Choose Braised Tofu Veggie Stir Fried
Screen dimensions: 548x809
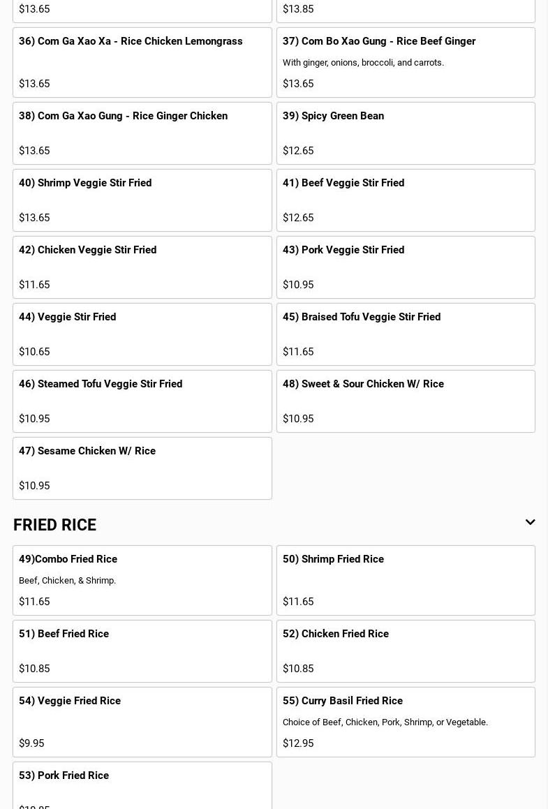(405, 334)
